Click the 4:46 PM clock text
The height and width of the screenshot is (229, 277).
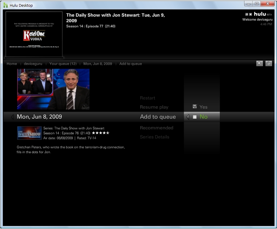(x=266, y=24)
